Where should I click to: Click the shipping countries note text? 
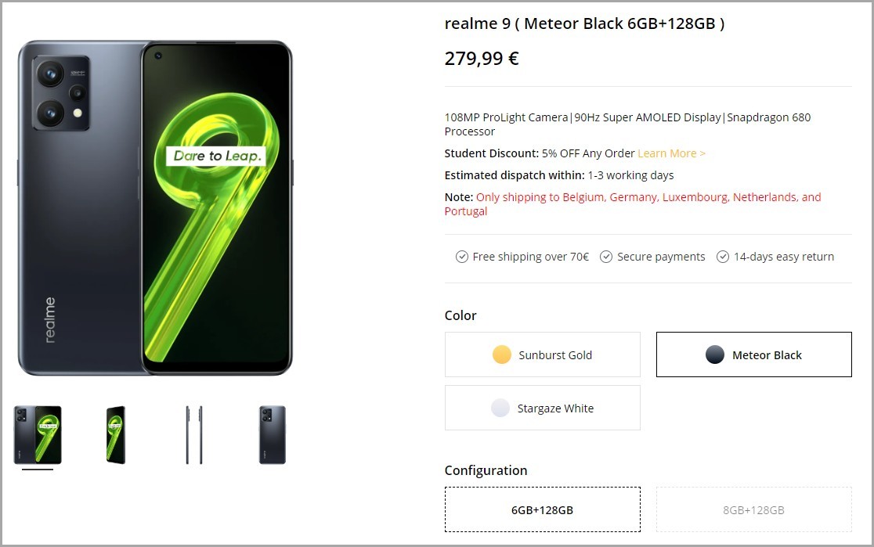click(633, 204)
